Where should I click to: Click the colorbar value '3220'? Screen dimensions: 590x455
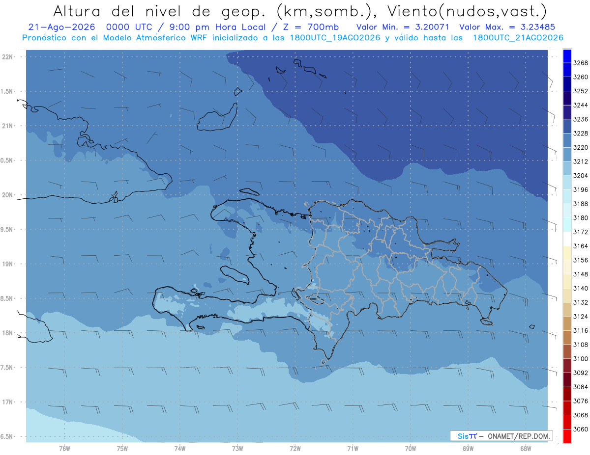click(581, 147)
